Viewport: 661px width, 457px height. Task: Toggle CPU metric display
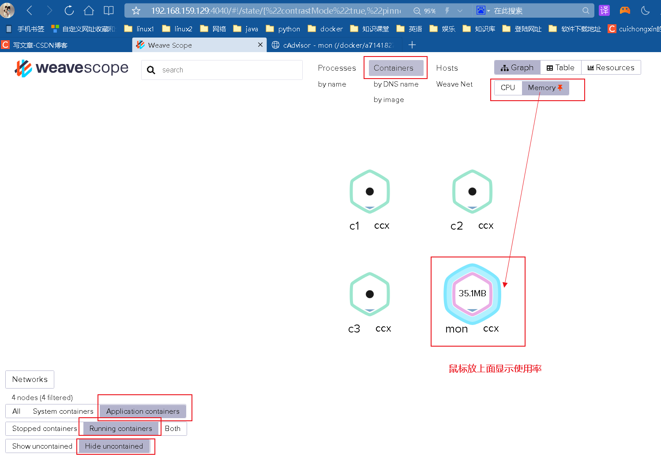pos(507,87)
